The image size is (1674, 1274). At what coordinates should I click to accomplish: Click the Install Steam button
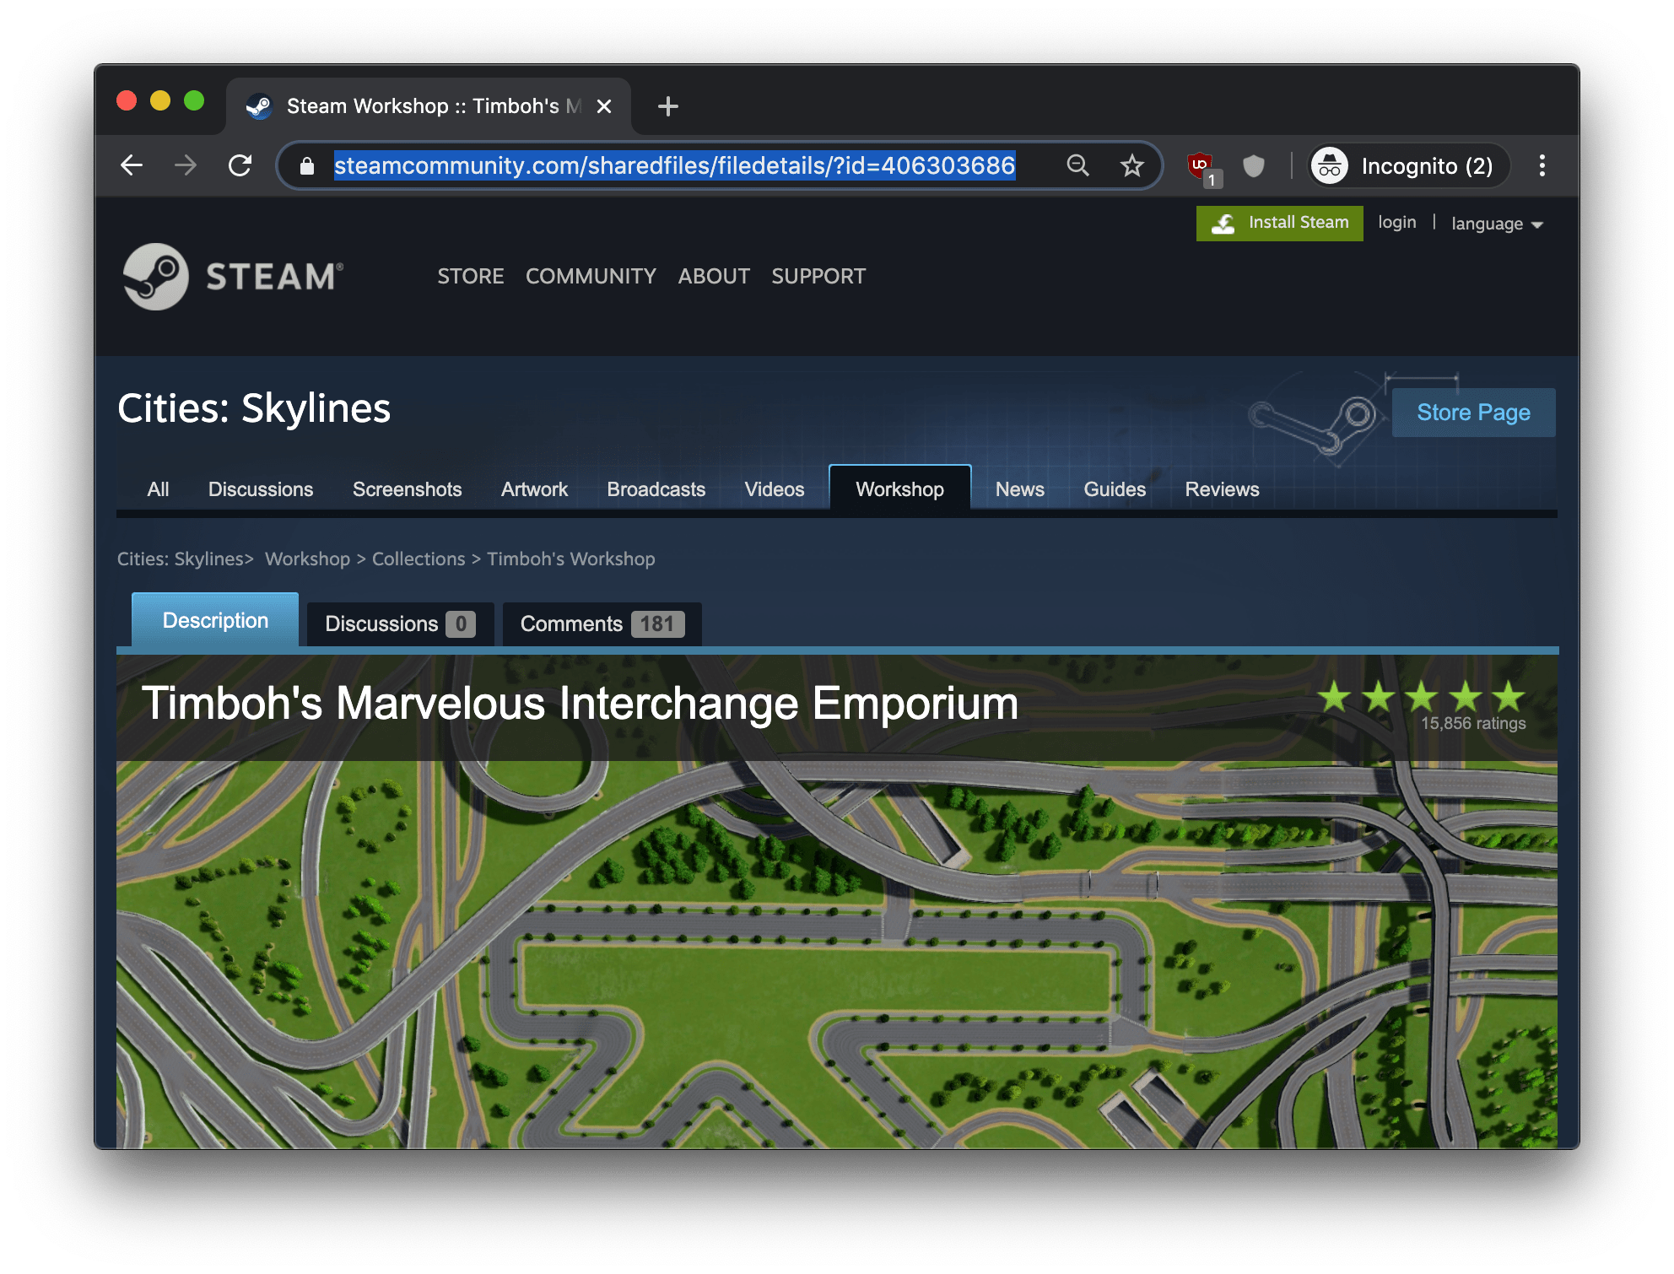(x=1279, y=224)
